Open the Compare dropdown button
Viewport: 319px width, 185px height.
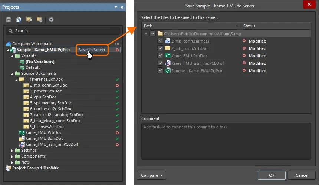(x=151, y=175)
